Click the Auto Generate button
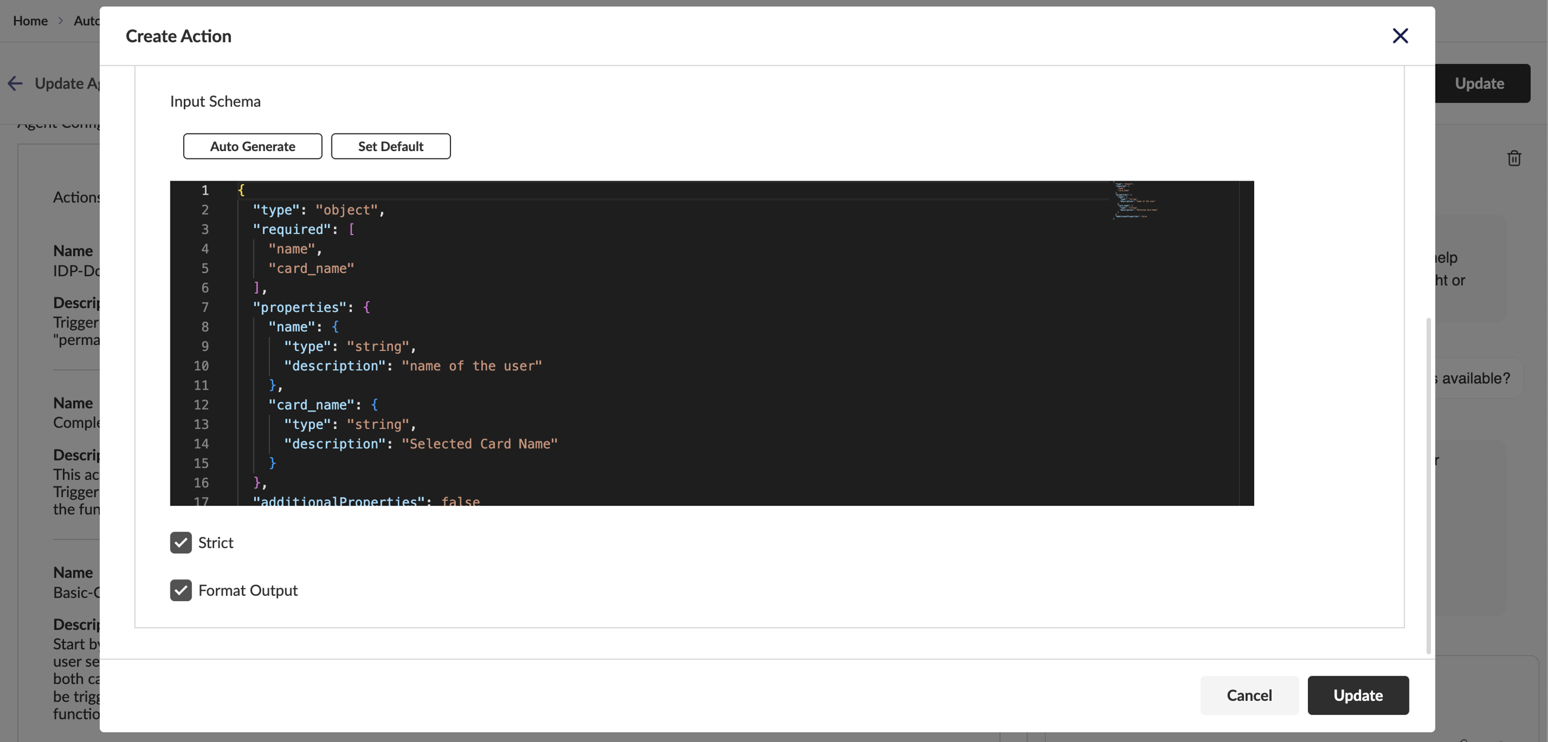This screenshot has width=1548, height=742. pos(252,146)
